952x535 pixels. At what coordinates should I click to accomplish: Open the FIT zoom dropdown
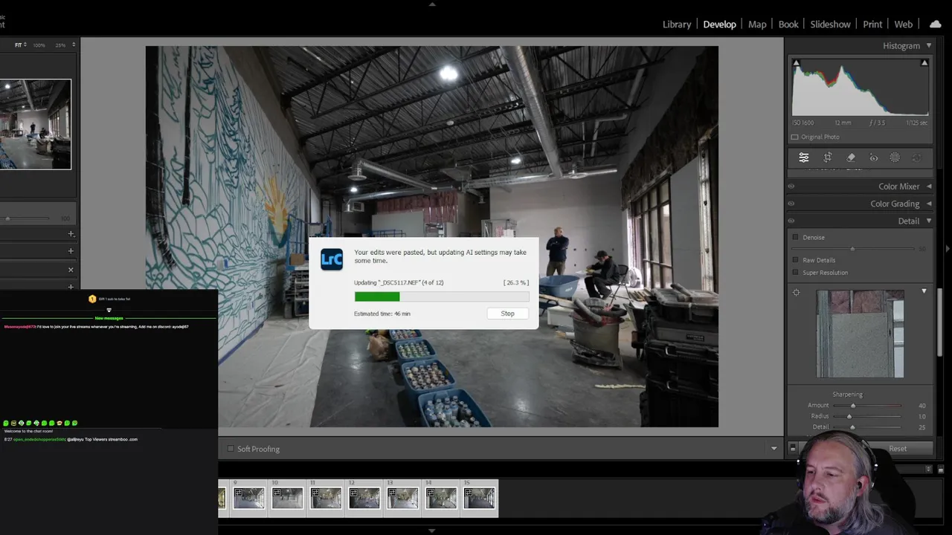(x=21, y=45)
